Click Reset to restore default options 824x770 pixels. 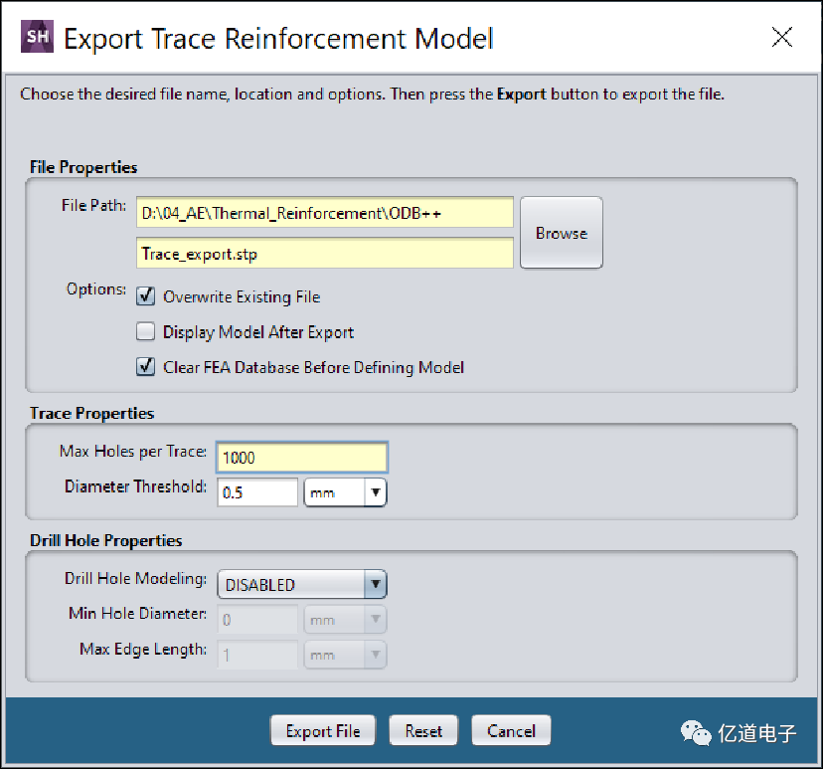tap(423, 731)
